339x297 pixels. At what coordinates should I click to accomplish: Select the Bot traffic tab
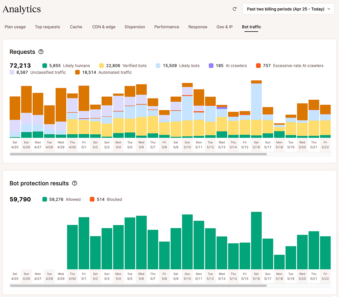pyautogui.click(x=251, y=27)
